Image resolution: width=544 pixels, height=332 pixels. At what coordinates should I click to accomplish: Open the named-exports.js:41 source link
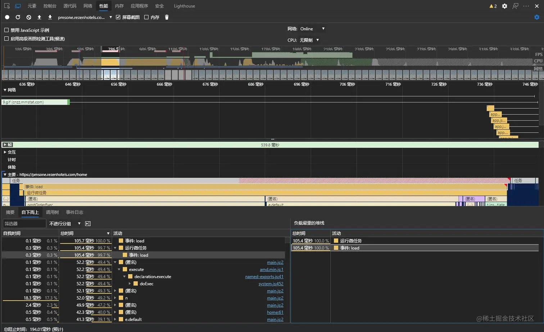tap(264, 277)
